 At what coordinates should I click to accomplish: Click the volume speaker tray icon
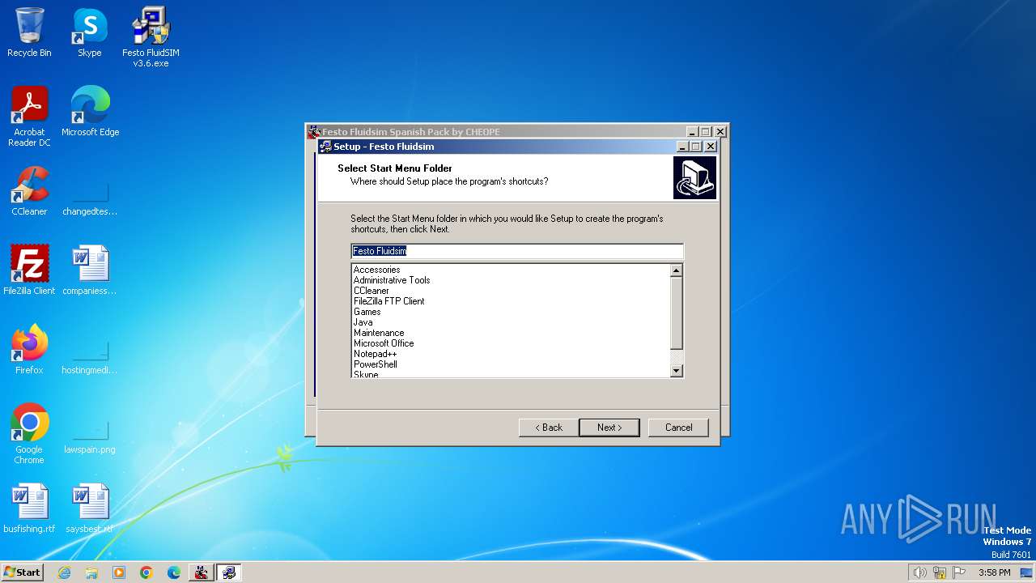point(919,572)
